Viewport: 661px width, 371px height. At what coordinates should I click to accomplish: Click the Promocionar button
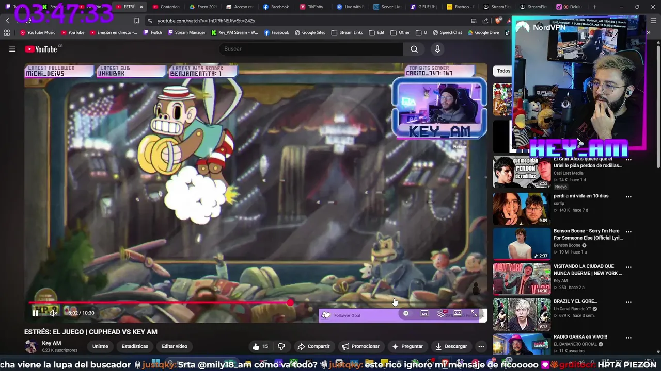tap(361, 346)
